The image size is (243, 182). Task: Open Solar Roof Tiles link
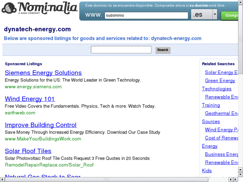(28, 151)
